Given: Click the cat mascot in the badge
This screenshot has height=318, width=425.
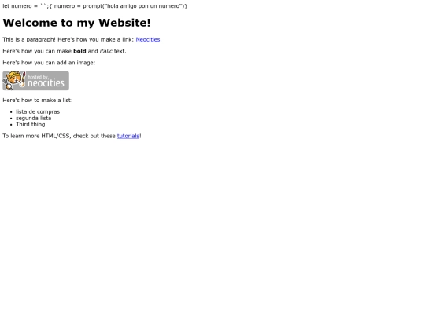Looking at the screenshot, I should point(14,80).
